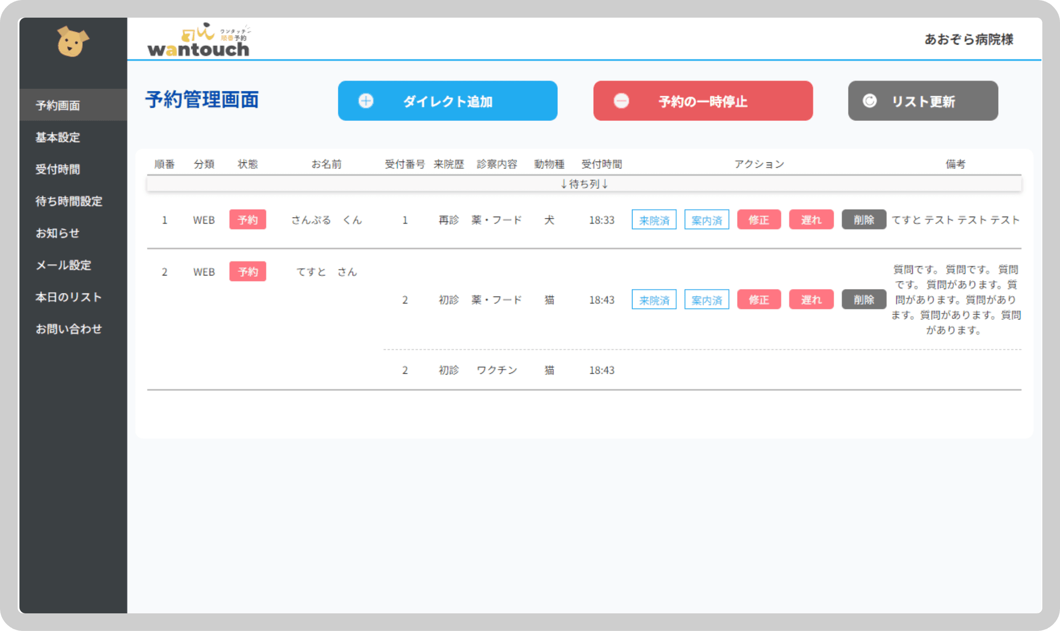Click the 予約 status badge in row 2
Image resolution: width=1060 pixels, height=631 pixels.
pos(247,271)
